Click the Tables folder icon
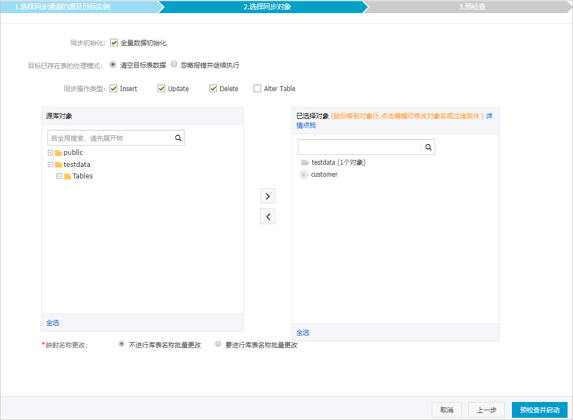The width and height of the screenshot is (573, 420). pyautogui.click(x=67, y=176)
